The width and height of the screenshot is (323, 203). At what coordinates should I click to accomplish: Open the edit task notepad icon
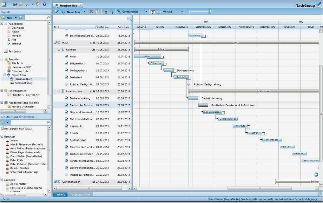coord(98,12)
